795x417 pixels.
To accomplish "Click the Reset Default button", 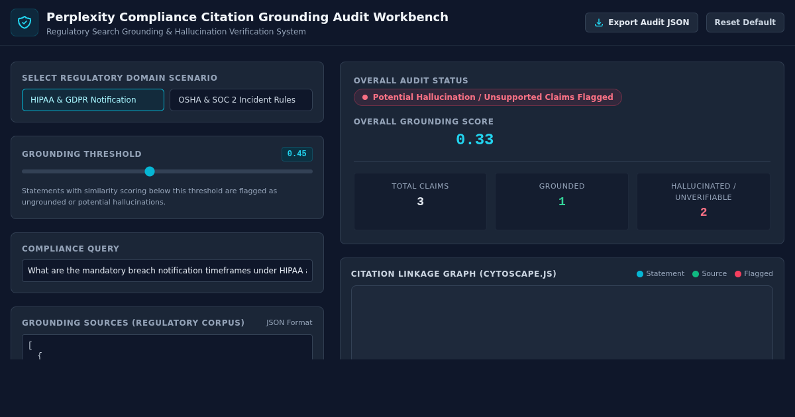I will point(745,23).
